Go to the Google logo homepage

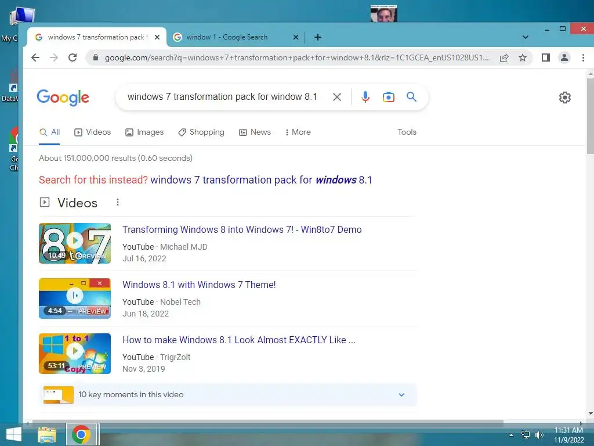tap(63, 98)
